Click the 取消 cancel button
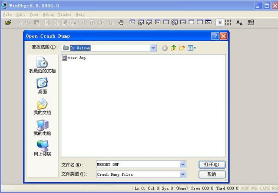This screenshot has height=193, width=278. click(212, 174)
